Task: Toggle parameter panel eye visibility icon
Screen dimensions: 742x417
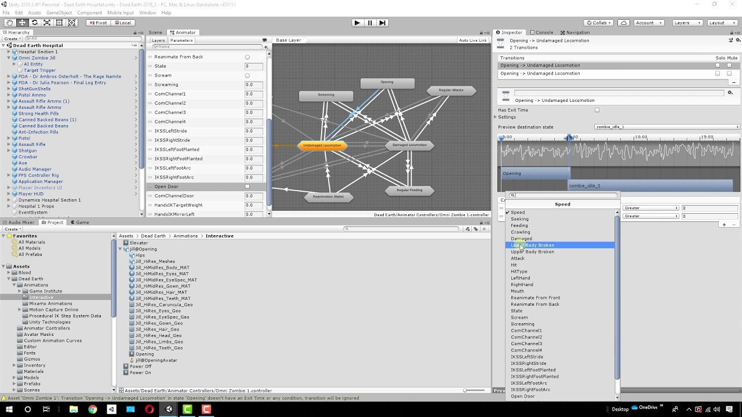Action: tap(265, 41)
